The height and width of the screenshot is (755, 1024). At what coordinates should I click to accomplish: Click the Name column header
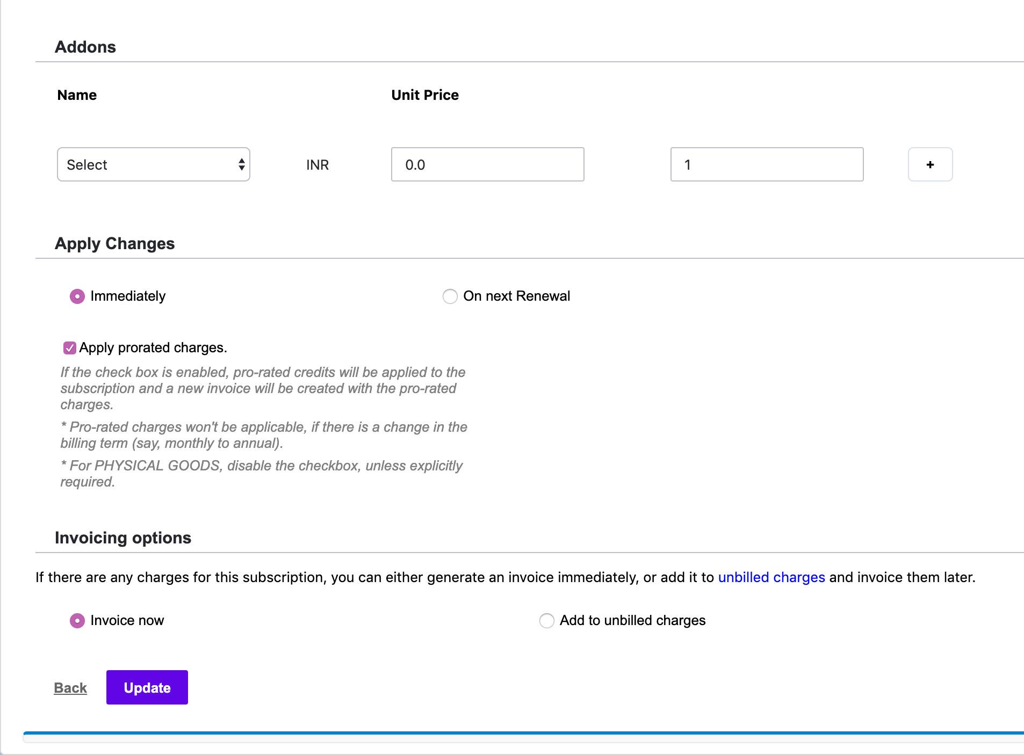77,95
